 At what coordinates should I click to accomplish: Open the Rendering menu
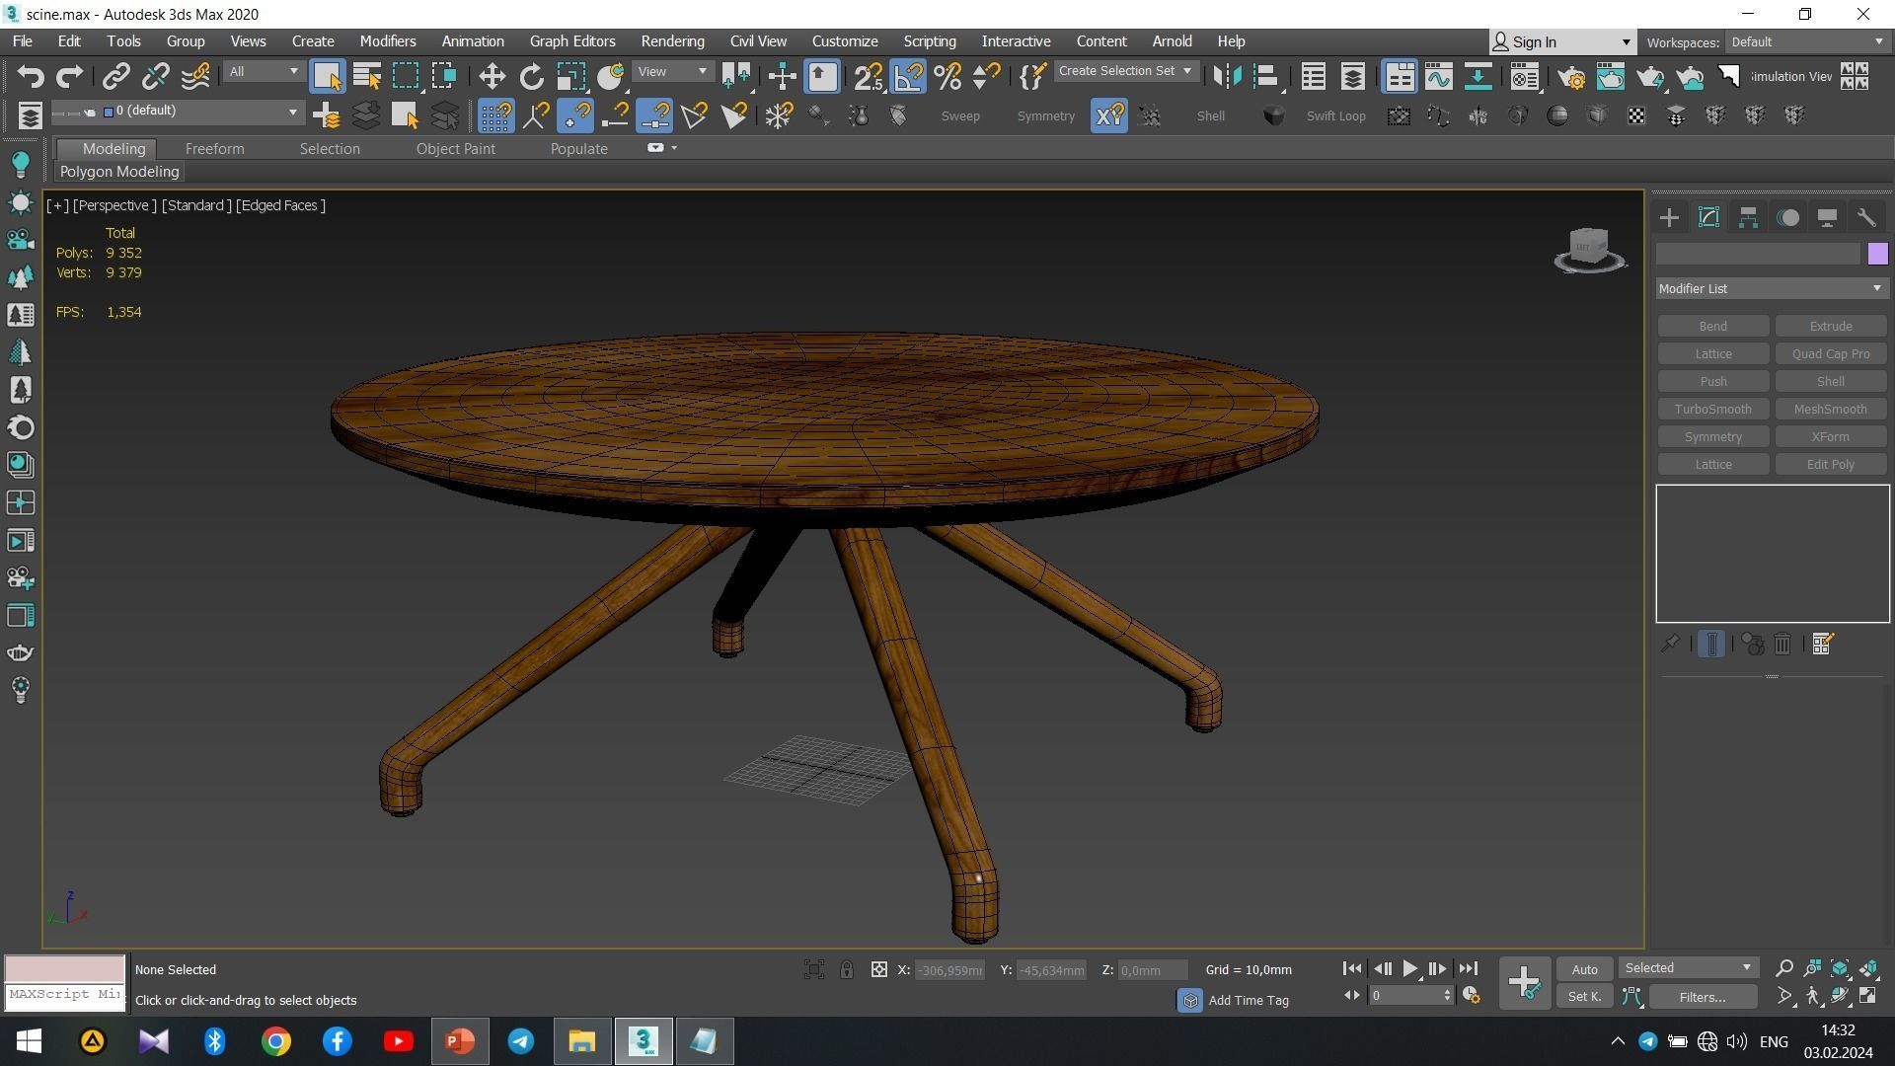[x=672, y=41]
